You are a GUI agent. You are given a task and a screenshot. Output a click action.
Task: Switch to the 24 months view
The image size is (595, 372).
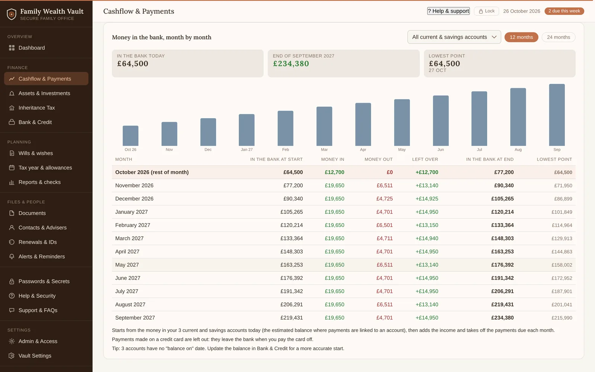559,37
